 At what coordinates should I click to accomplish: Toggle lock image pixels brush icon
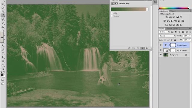pos(168,40)
